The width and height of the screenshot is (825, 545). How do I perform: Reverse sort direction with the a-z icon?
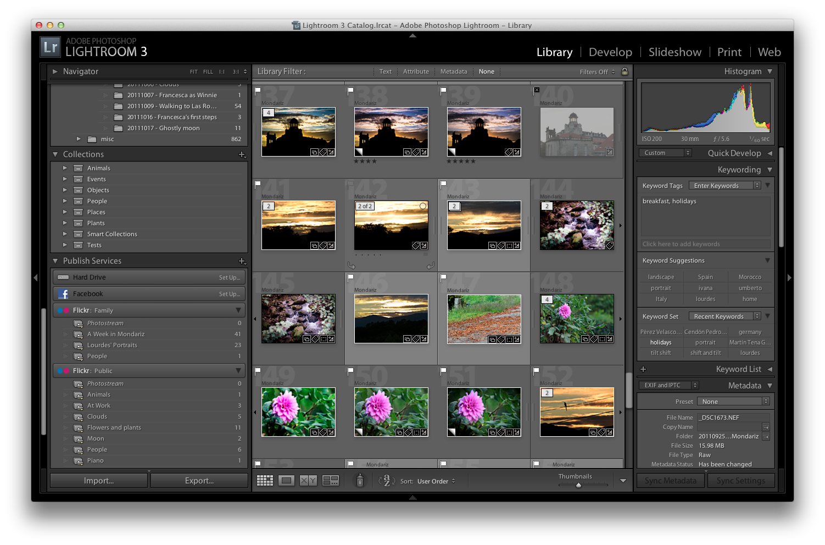click(387, 481)
